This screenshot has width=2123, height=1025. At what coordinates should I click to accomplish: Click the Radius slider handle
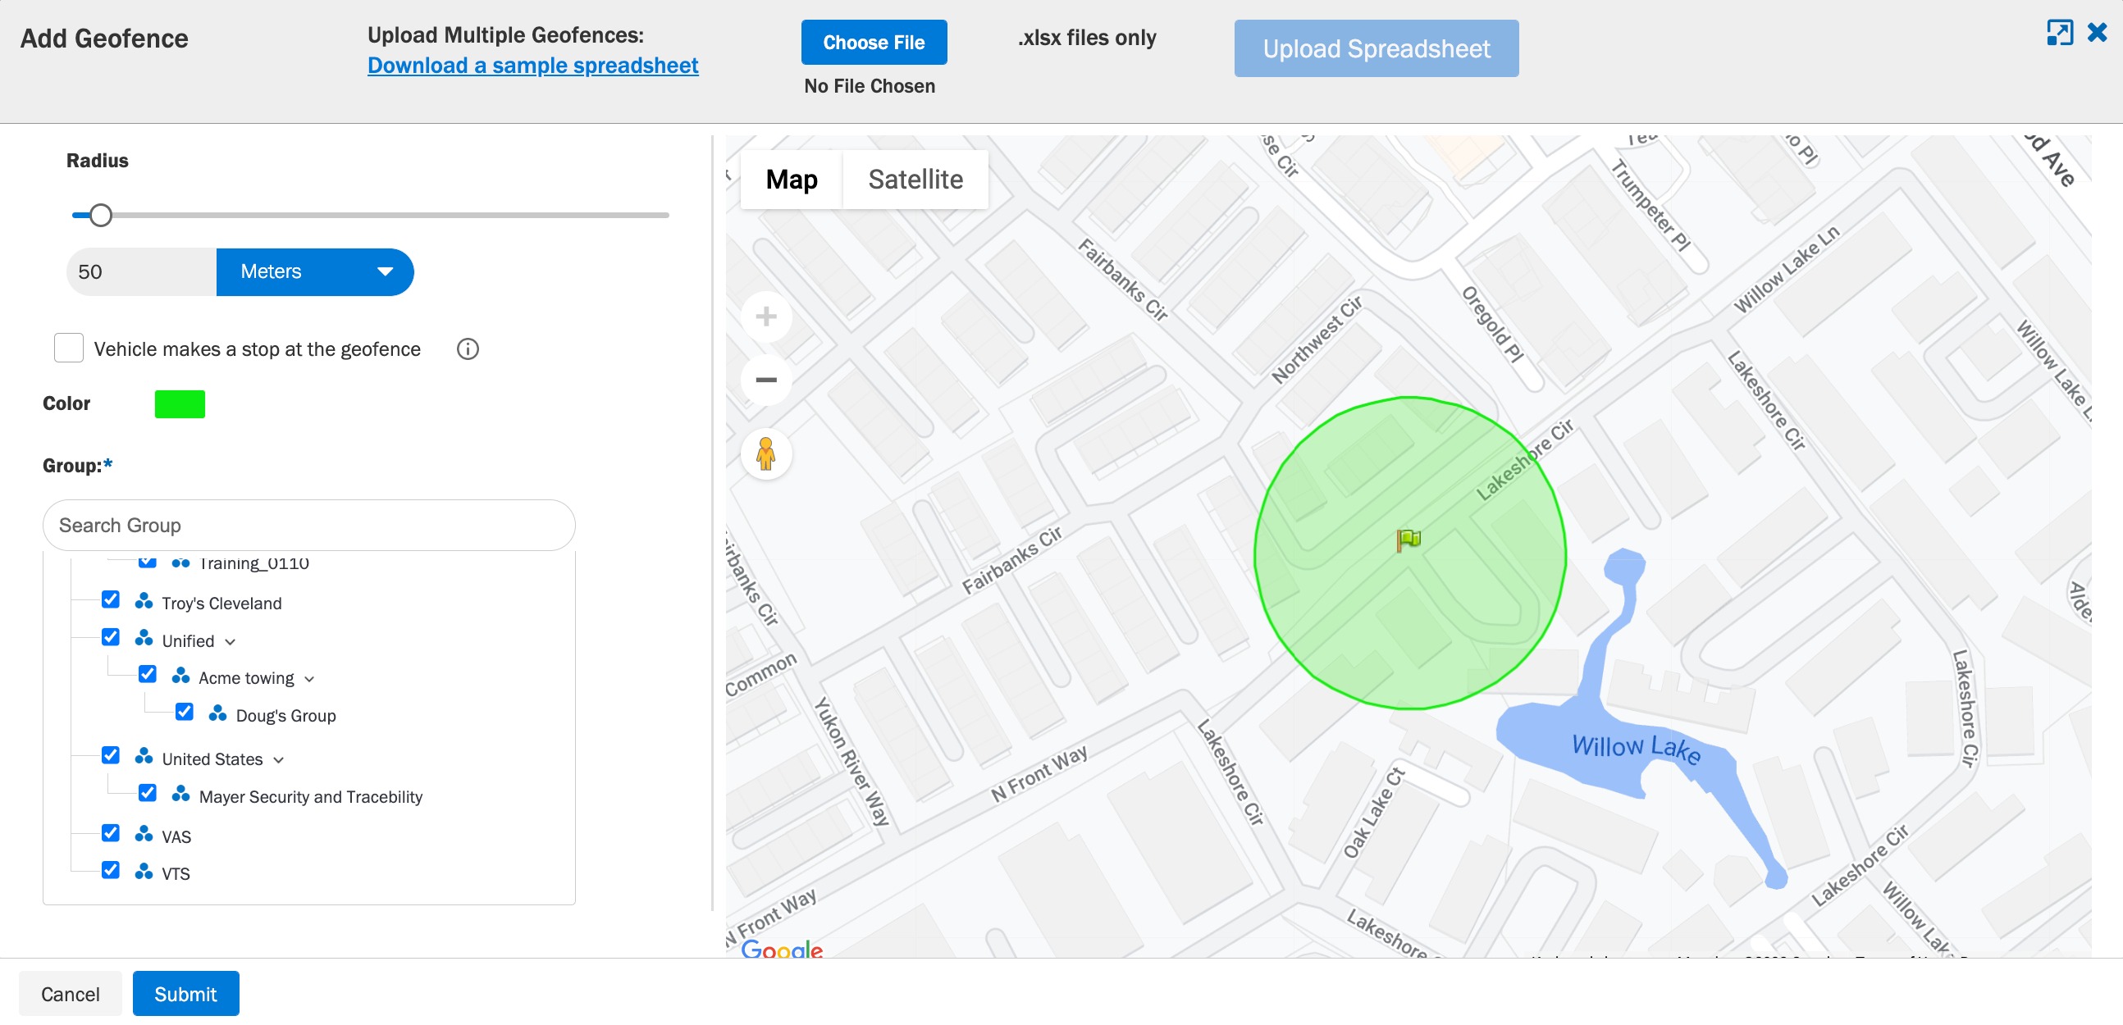click(x=101, y=216)
